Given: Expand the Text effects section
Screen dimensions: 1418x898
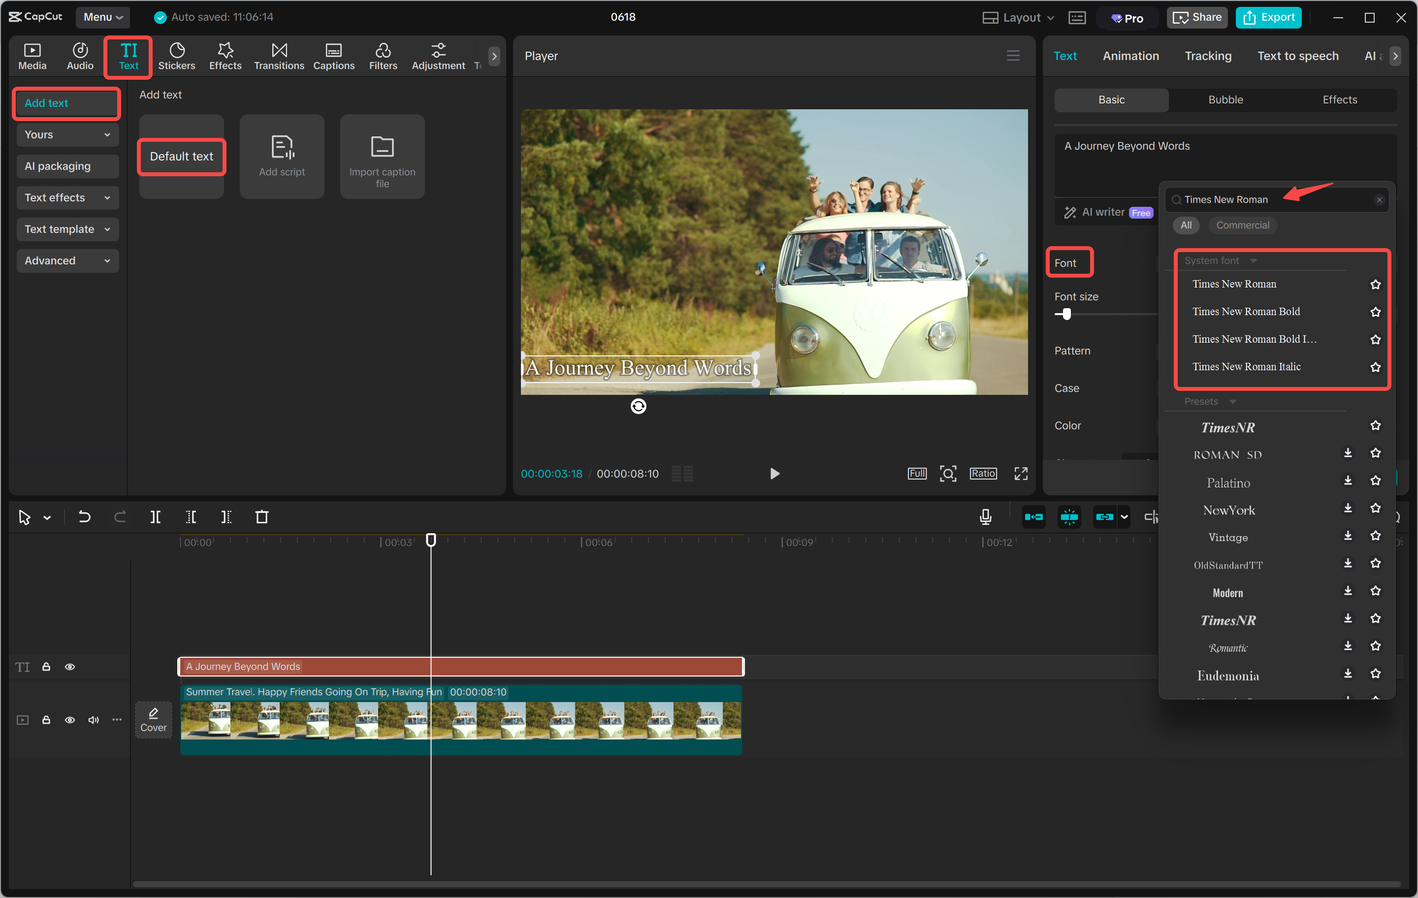Looking at the screenshot, I should (x=67, y=197).
